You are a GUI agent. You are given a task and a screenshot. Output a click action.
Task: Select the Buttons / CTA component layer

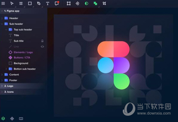pos(22,58)
